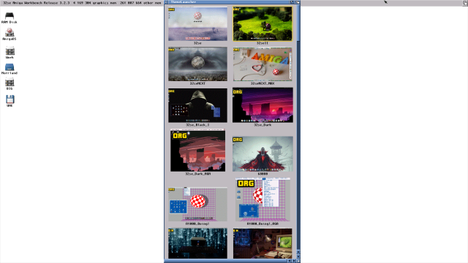Choose the matrix rain theme thumbnail
Screen dimensions: 468x263
point(197,243)
